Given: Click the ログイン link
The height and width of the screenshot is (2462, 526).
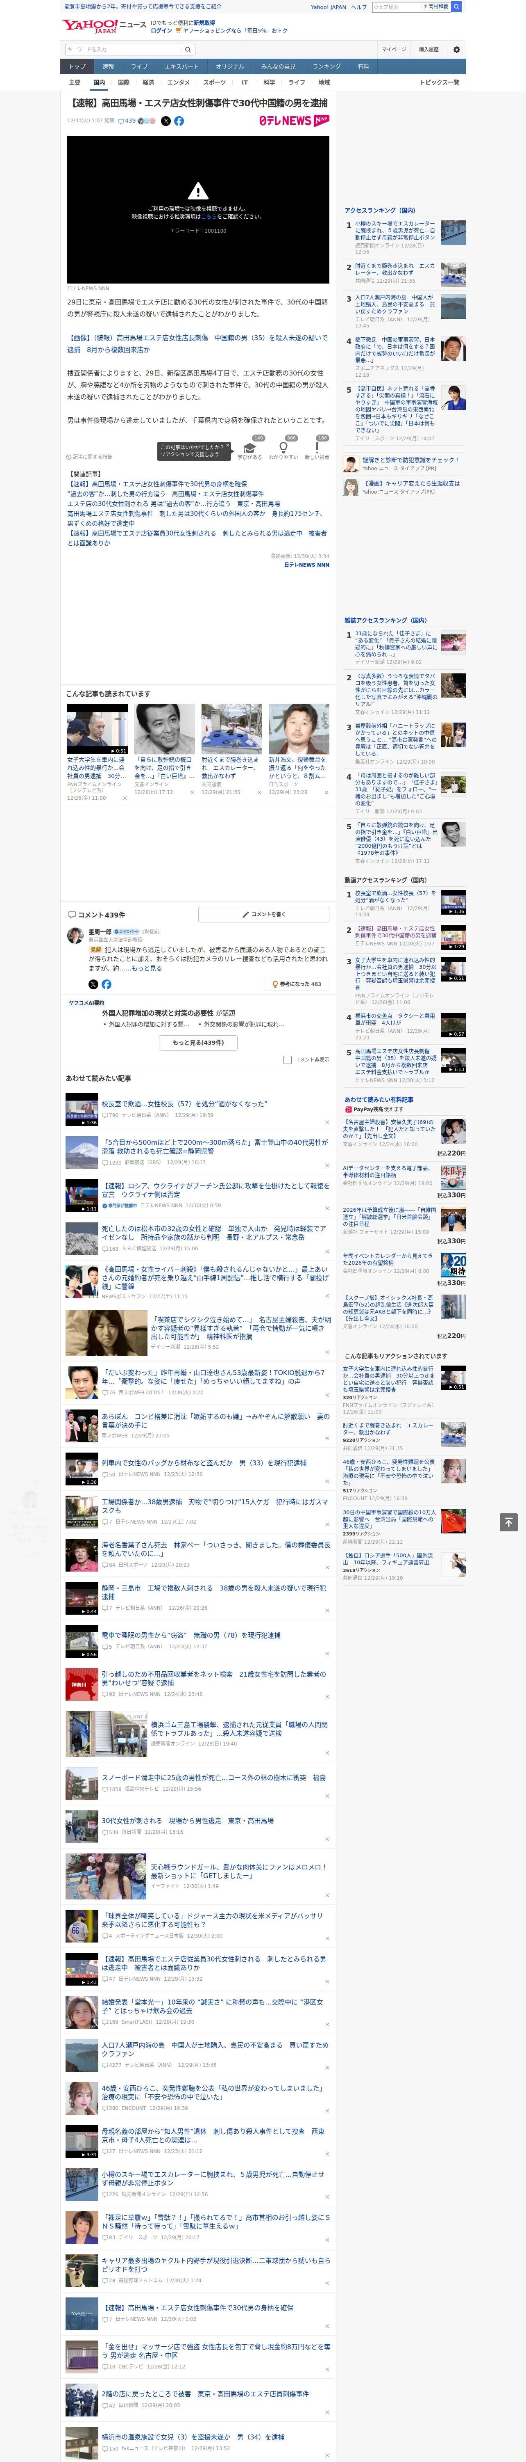Looking at the screenshot, I should click(161, 31).
